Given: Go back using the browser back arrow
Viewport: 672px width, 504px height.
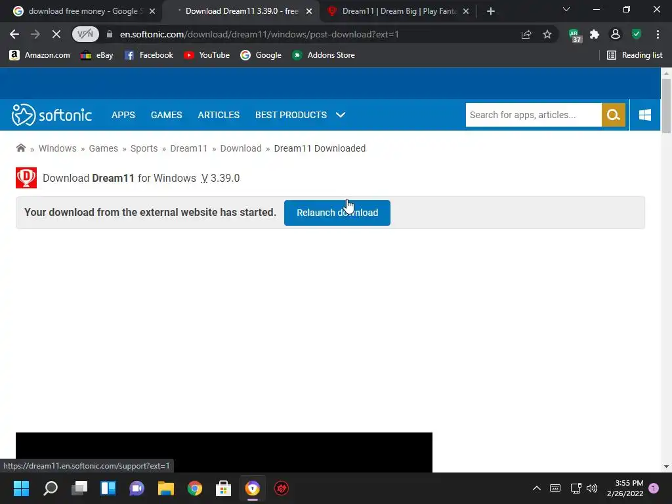Looking at the screenshot, I should tap(14, 34).
